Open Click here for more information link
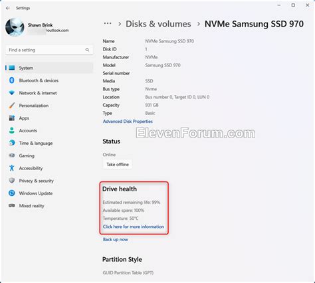The height and width of the screenshot is (283, 315). click(134, 227)
